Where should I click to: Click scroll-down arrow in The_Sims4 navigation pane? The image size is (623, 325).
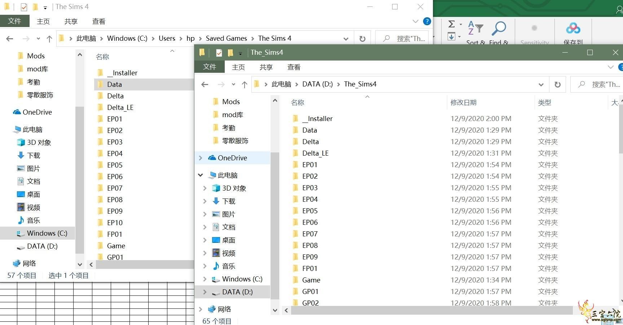tap(275, 310)
